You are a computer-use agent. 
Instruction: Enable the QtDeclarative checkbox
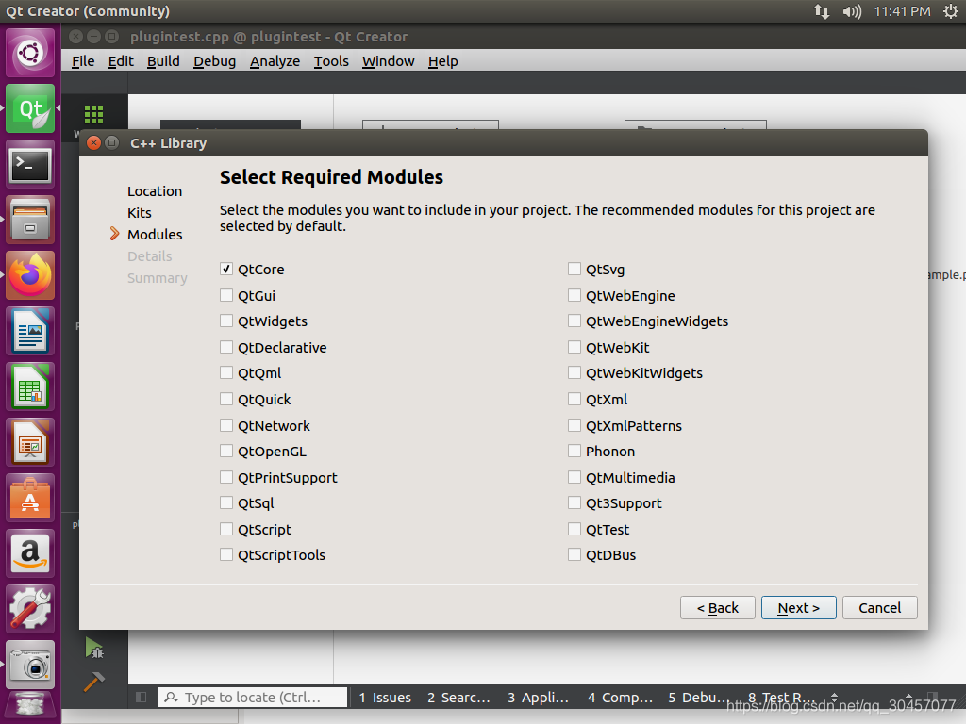click(226, 347)
